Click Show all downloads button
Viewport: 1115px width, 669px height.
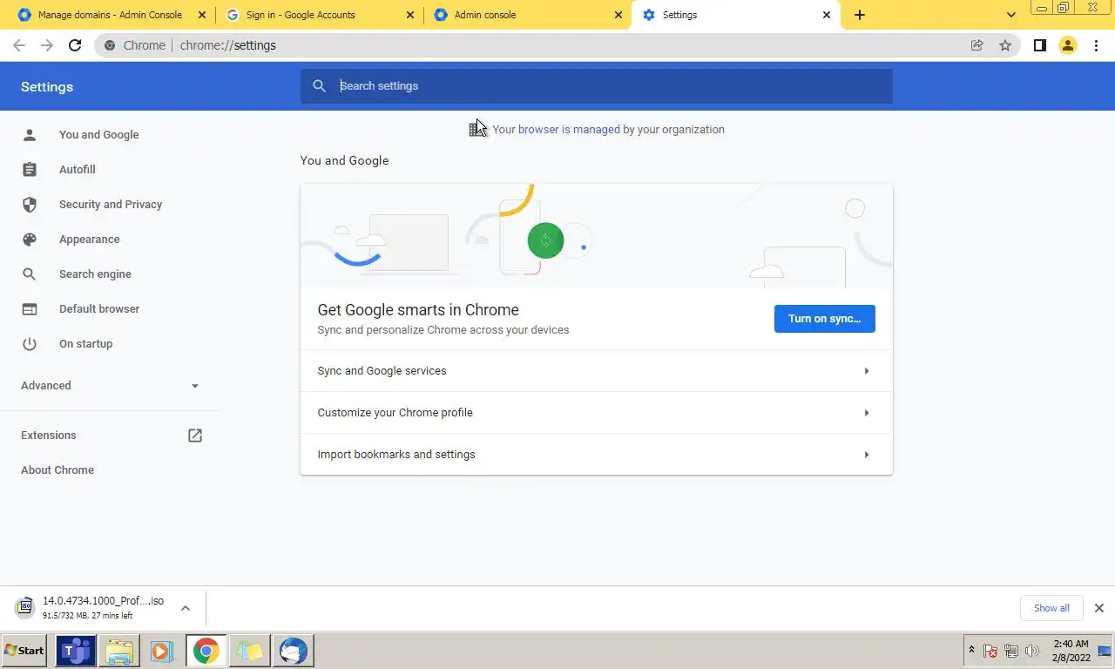(1051, 608)
